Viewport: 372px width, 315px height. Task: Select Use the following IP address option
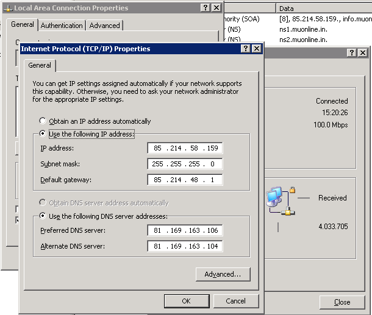(87, 134)
